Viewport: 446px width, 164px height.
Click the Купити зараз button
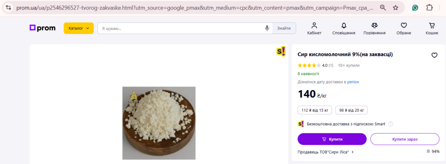click(405, 139)
